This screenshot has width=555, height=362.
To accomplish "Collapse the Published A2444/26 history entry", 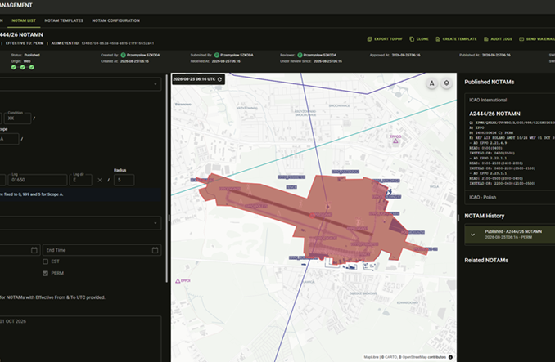I will (473, 235).
